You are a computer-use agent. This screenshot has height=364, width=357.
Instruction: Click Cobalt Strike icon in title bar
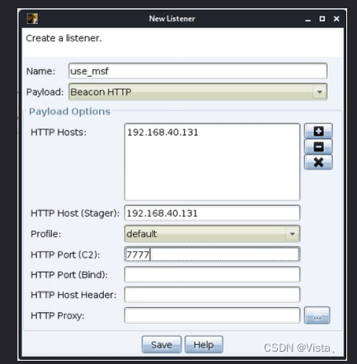click(x=32, y=19)
